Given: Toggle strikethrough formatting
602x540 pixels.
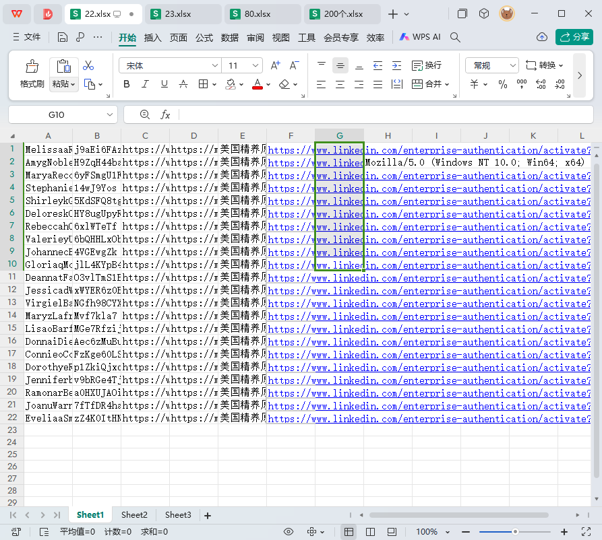Looking at the screenshot, I should click(x=183, y=84).
